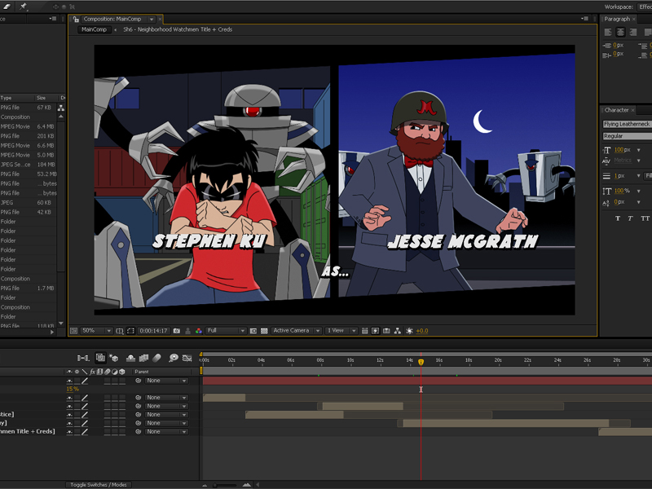
Task: Open panel menu of Composition viewer
Action: [x=584, y=19]
